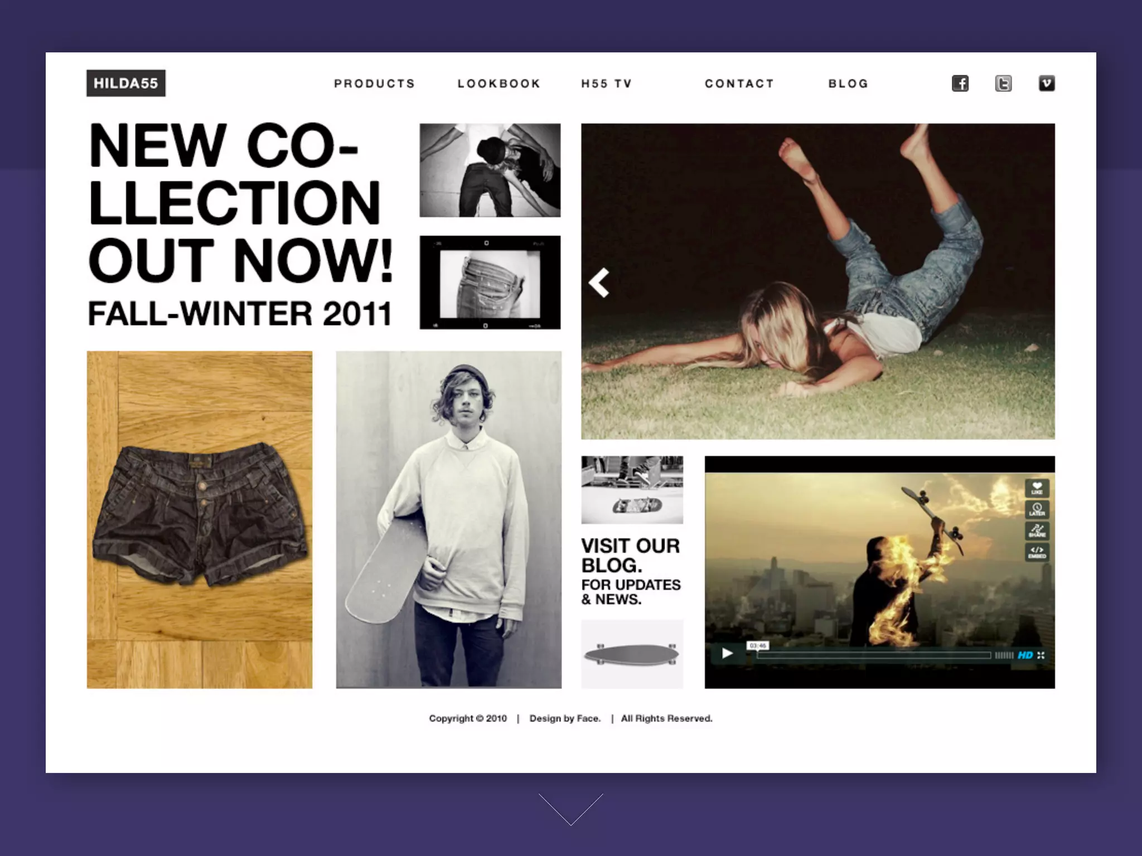
Task: Click the Share icon on video
Action: click(1037, 531)
